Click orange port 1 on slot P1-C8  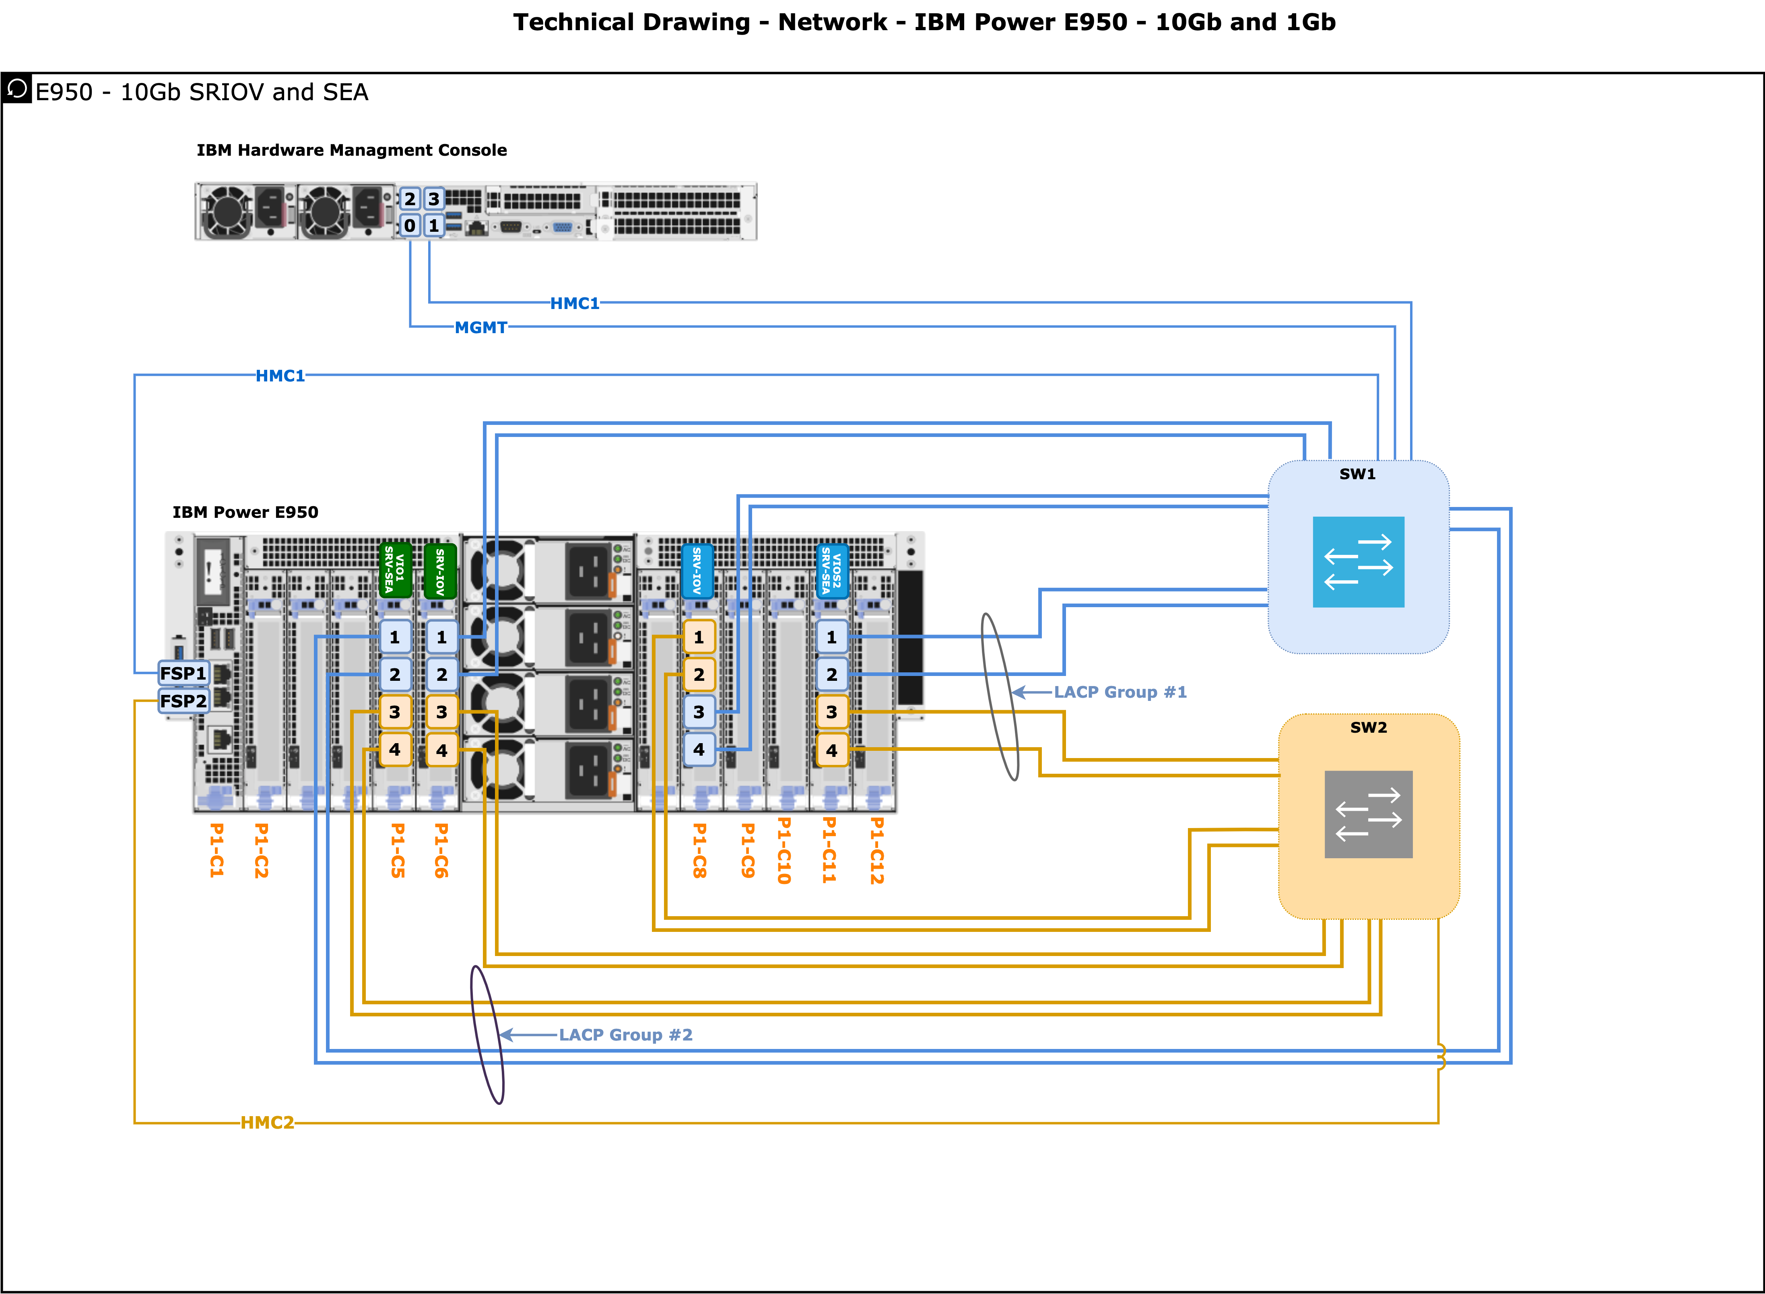pos(699,637)
